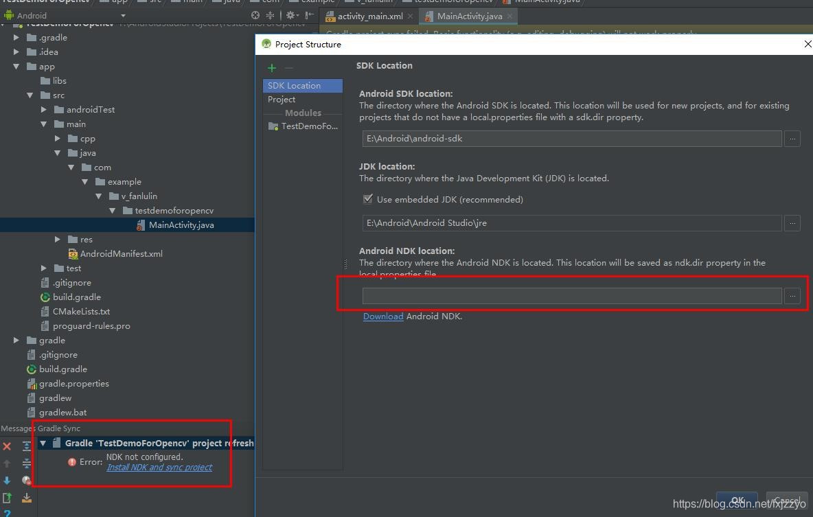Select AndroidManifest.xml in project tree
Screen dimensions: 813x517
(x=122, y=254)
